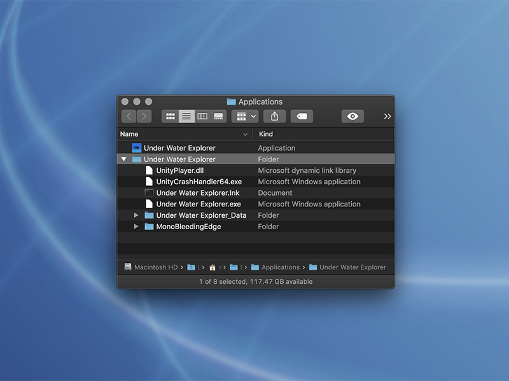The width and height of the screenshot is (509, 381).
Task: Zoom the Applications Finder window
Action: point(148,102)
